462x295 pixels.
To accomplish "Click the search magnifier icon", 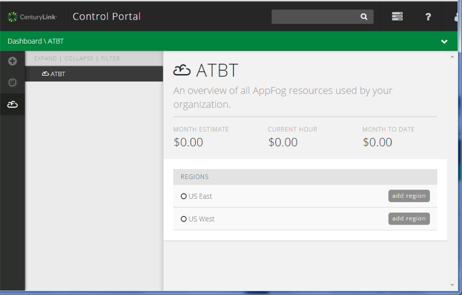I will coord(364,17).
